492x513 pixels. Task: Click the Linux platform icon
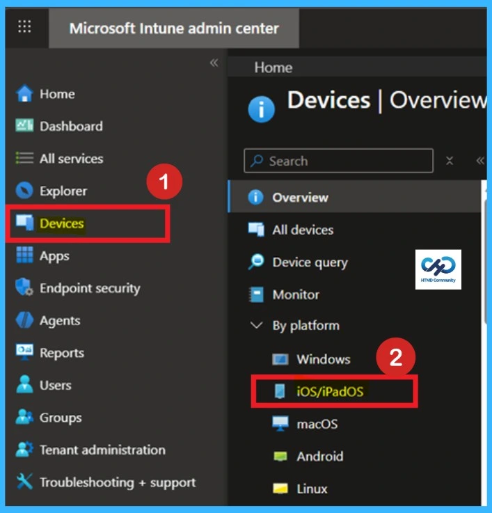pos(280,488)
